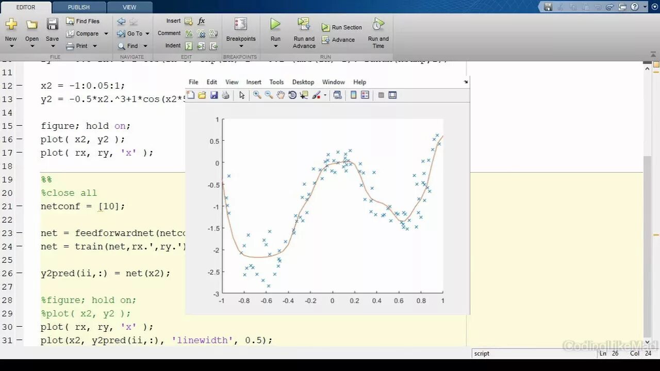The image size is (660, 371).
Task: Click the Comment percent icon
Action: tap(189, 33)
